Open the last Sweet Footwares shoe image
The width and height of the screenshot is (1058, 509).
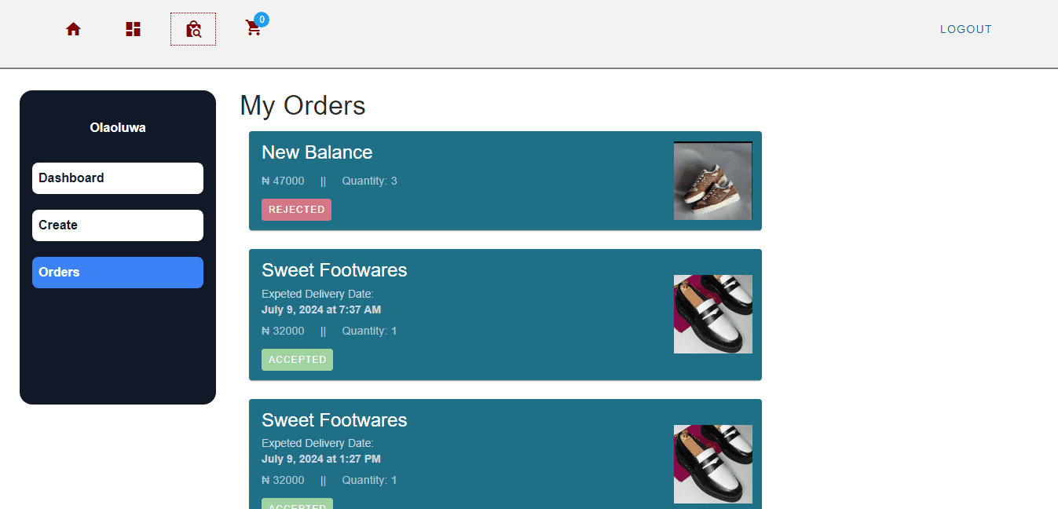tap(712, 463)
